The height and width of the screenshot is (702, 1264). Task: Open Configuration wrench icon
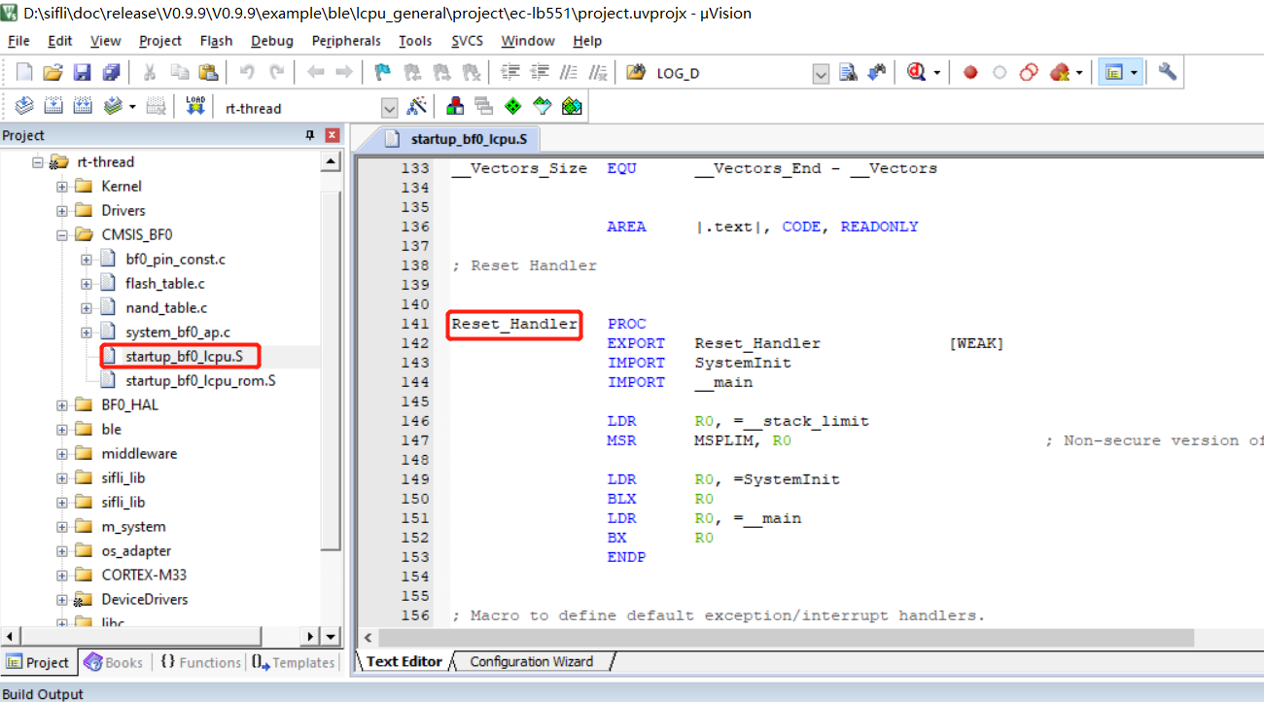pyautogui.click(x=1168, y=73)
